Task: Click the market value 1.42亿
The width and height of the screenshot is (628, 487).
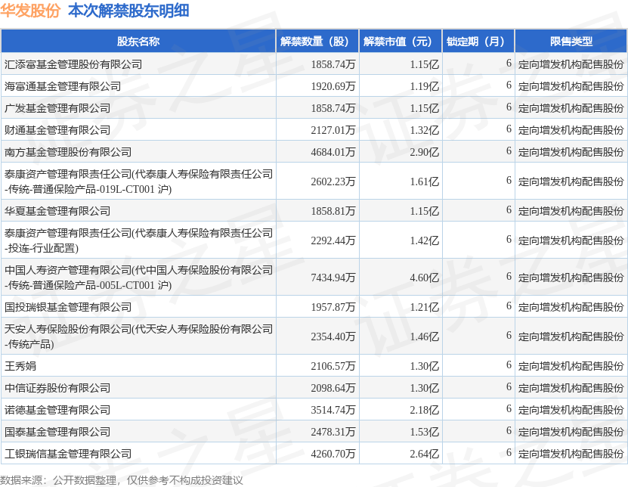Action: [x=425, y=240]
